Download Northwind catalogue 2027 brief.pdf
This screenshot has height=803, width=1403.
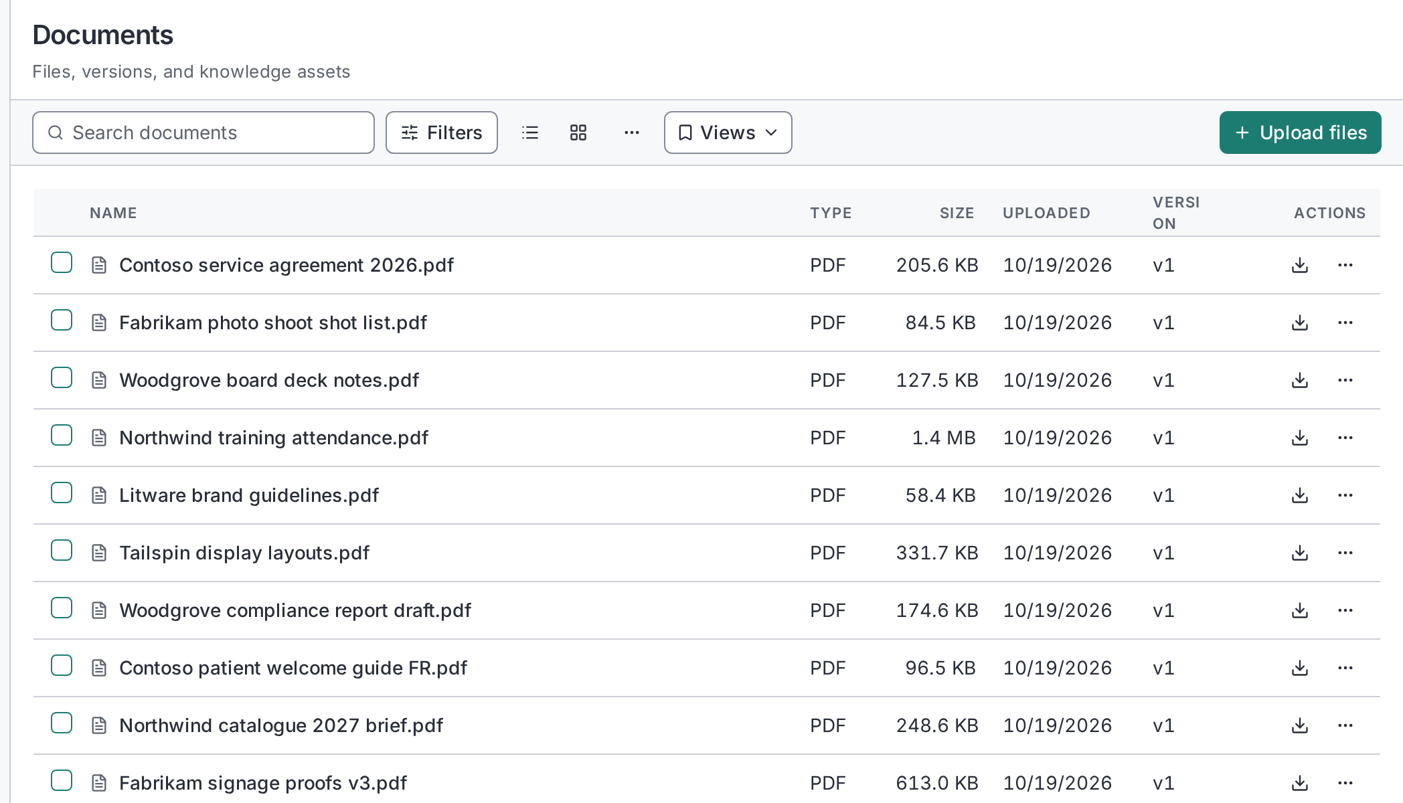[x=1300, y=725]
